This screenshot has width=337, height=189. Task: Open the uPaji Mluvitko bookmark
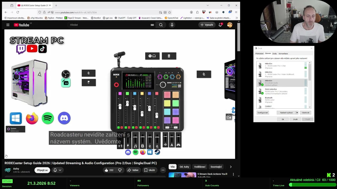point(35,18)
